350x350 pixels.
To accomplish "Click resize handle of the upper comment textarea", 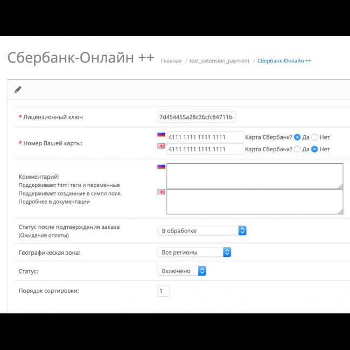I will 340,186.
